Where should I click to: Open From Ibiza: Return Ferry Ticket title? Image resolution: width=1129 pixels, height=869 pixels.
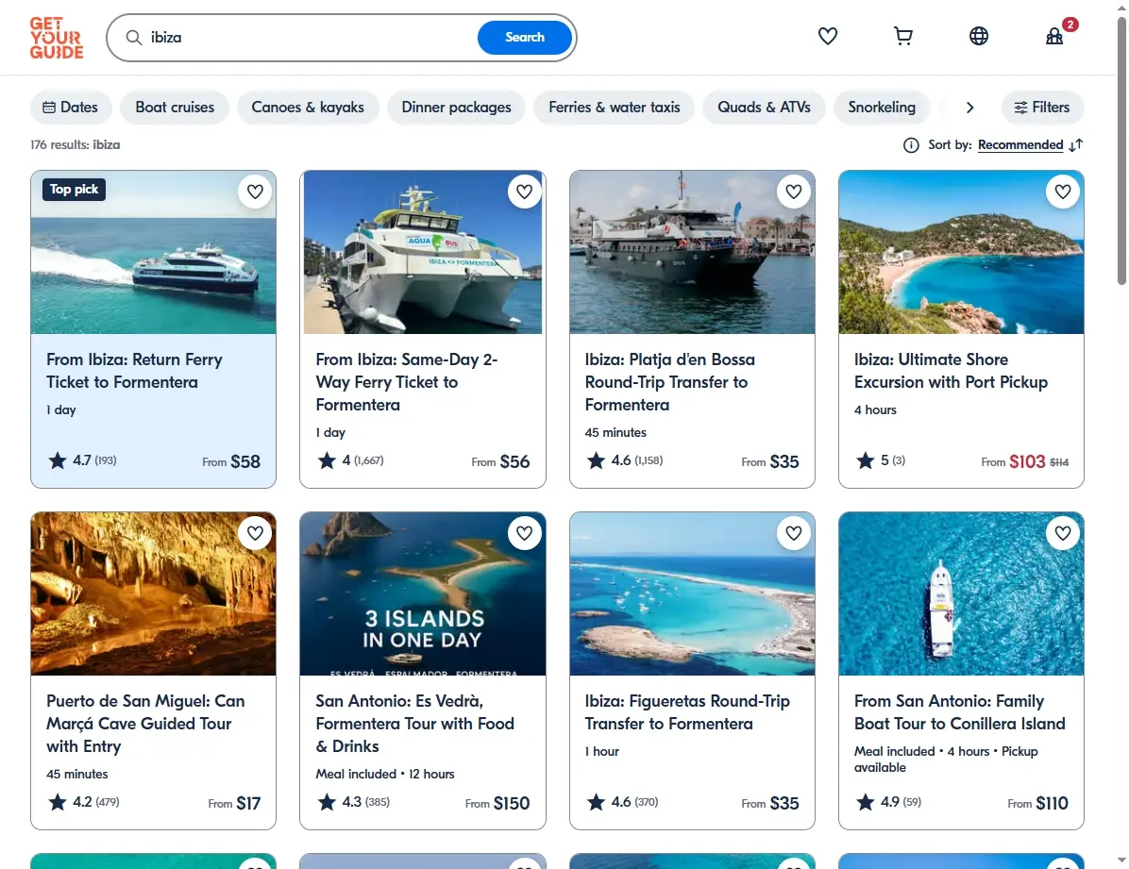pyautogui.click(x=135, y=371)
